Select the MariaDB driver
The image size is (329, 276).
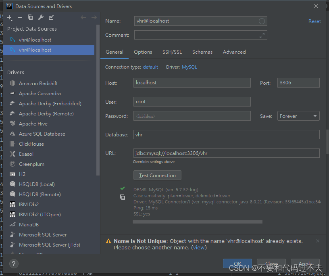click(29, 224)
